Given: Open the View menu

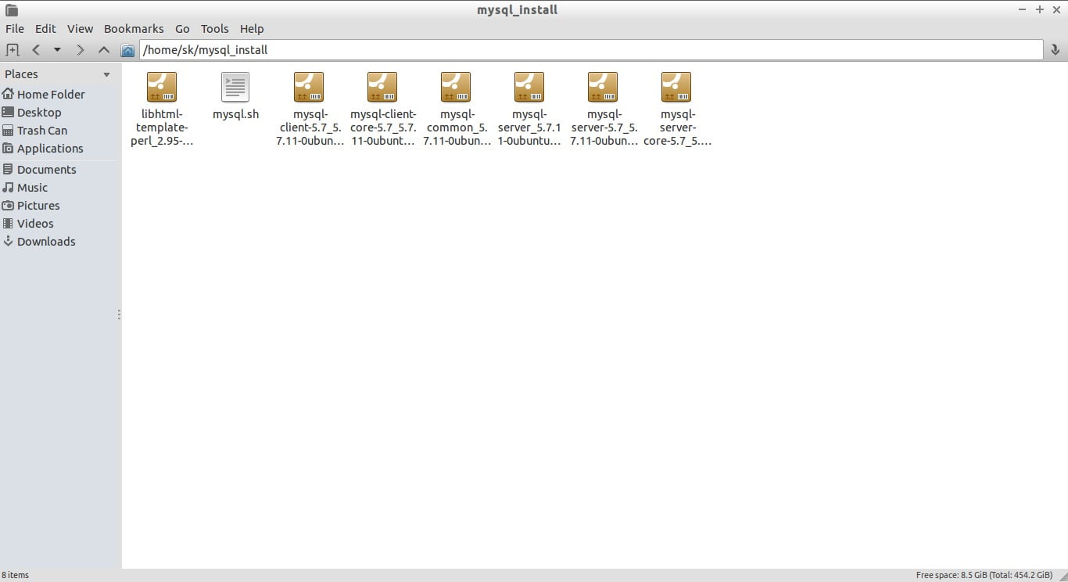Looking at the screenshot, I should pos(80,28).
